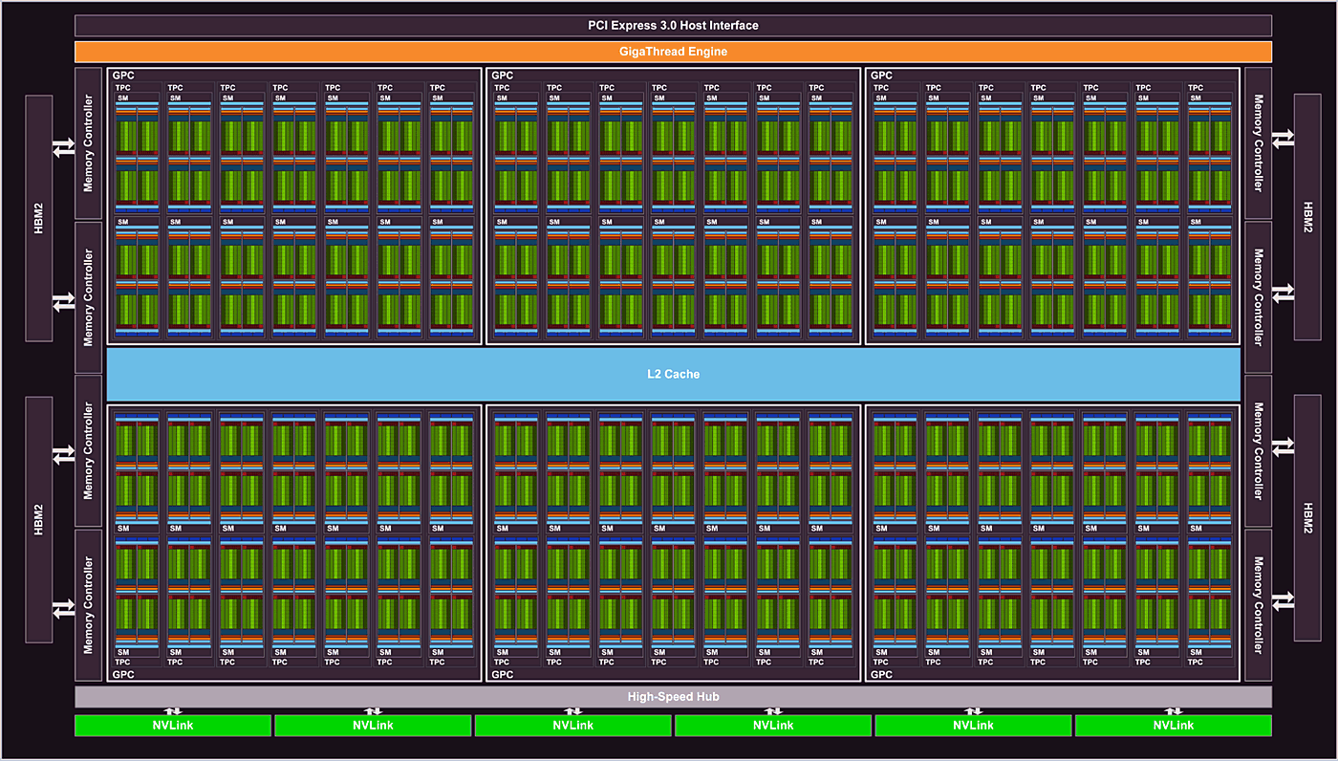Viewport: 1338px width, 761px height.
Task: Click the arrows beside the bottom-right Memory Controller
Action: click(x=1283, y=600)
